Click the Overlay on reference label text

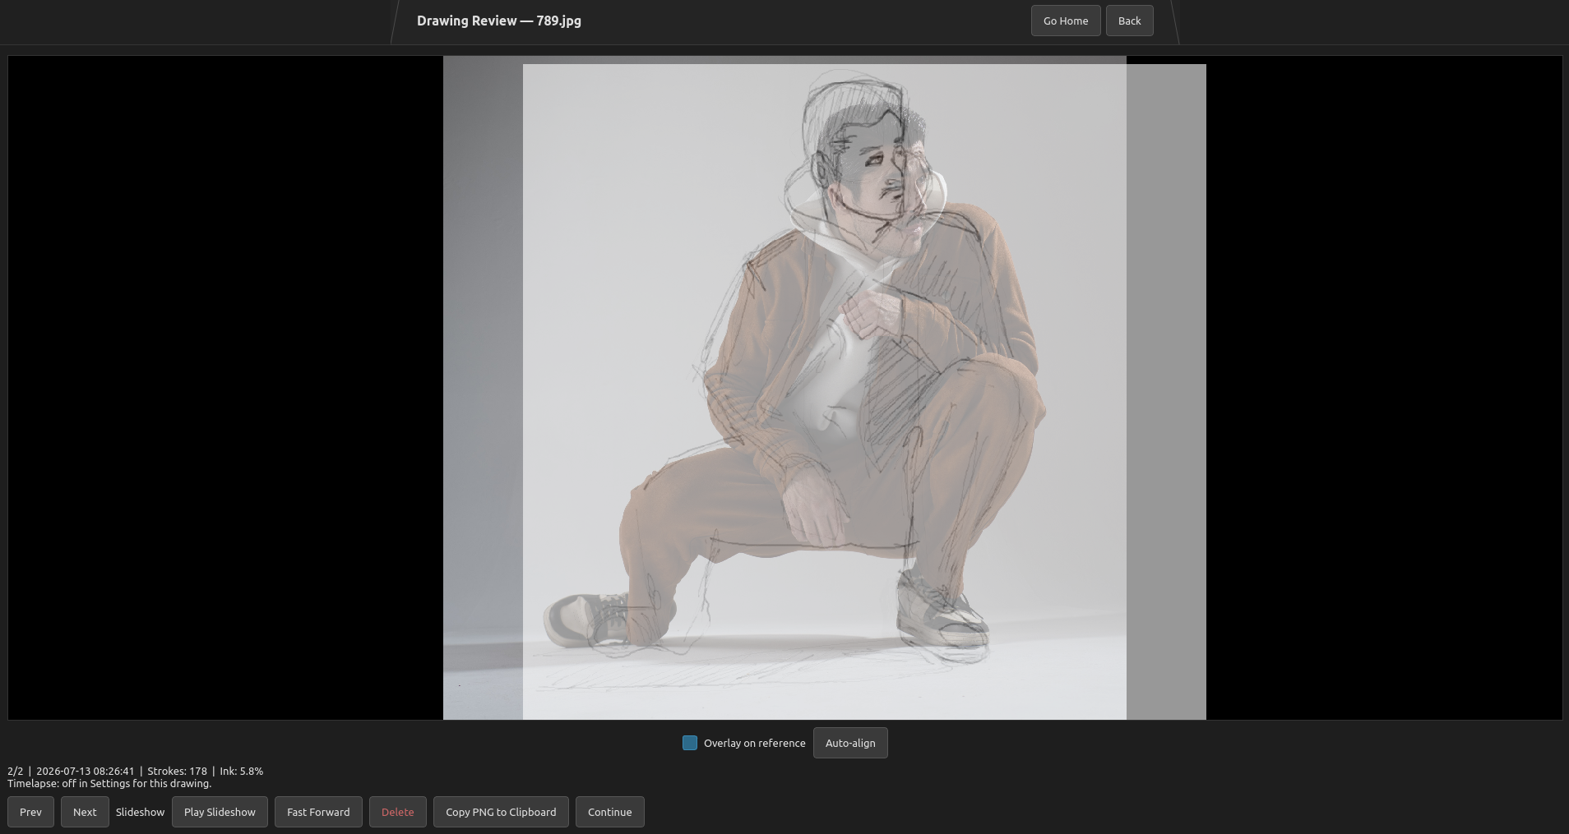(x=754, y=743)
